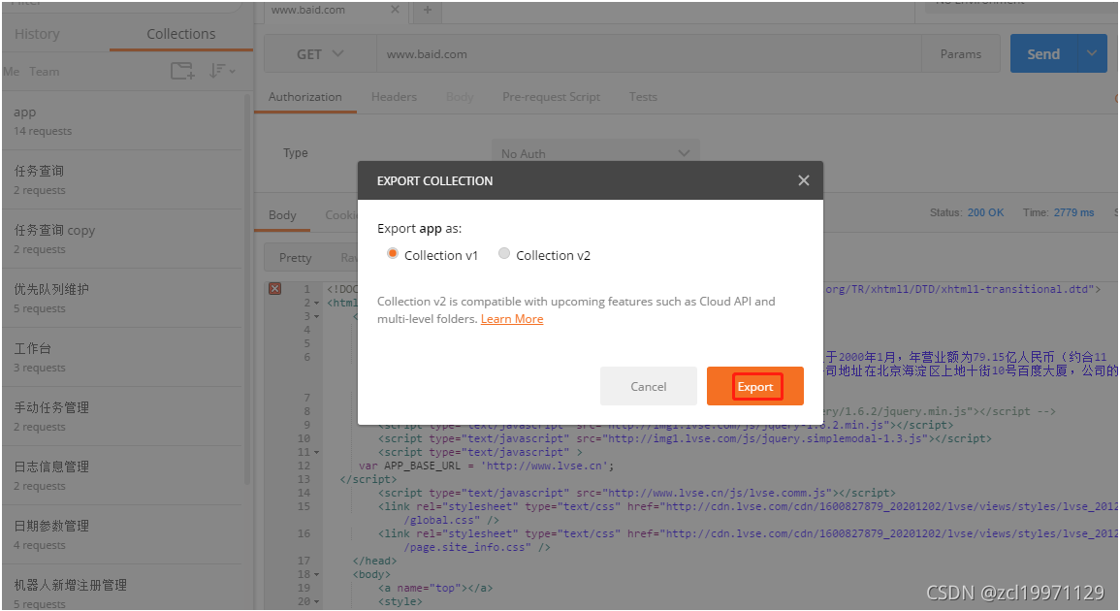Viewport: 1120px width, 611px height.
Task: Click the collections sidebar scrollbar
Action: (x=247, y=289)
